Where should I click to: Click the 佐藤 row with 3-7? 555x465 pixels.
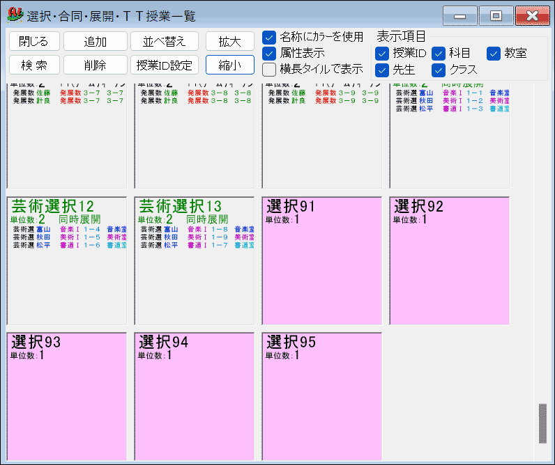68,93
